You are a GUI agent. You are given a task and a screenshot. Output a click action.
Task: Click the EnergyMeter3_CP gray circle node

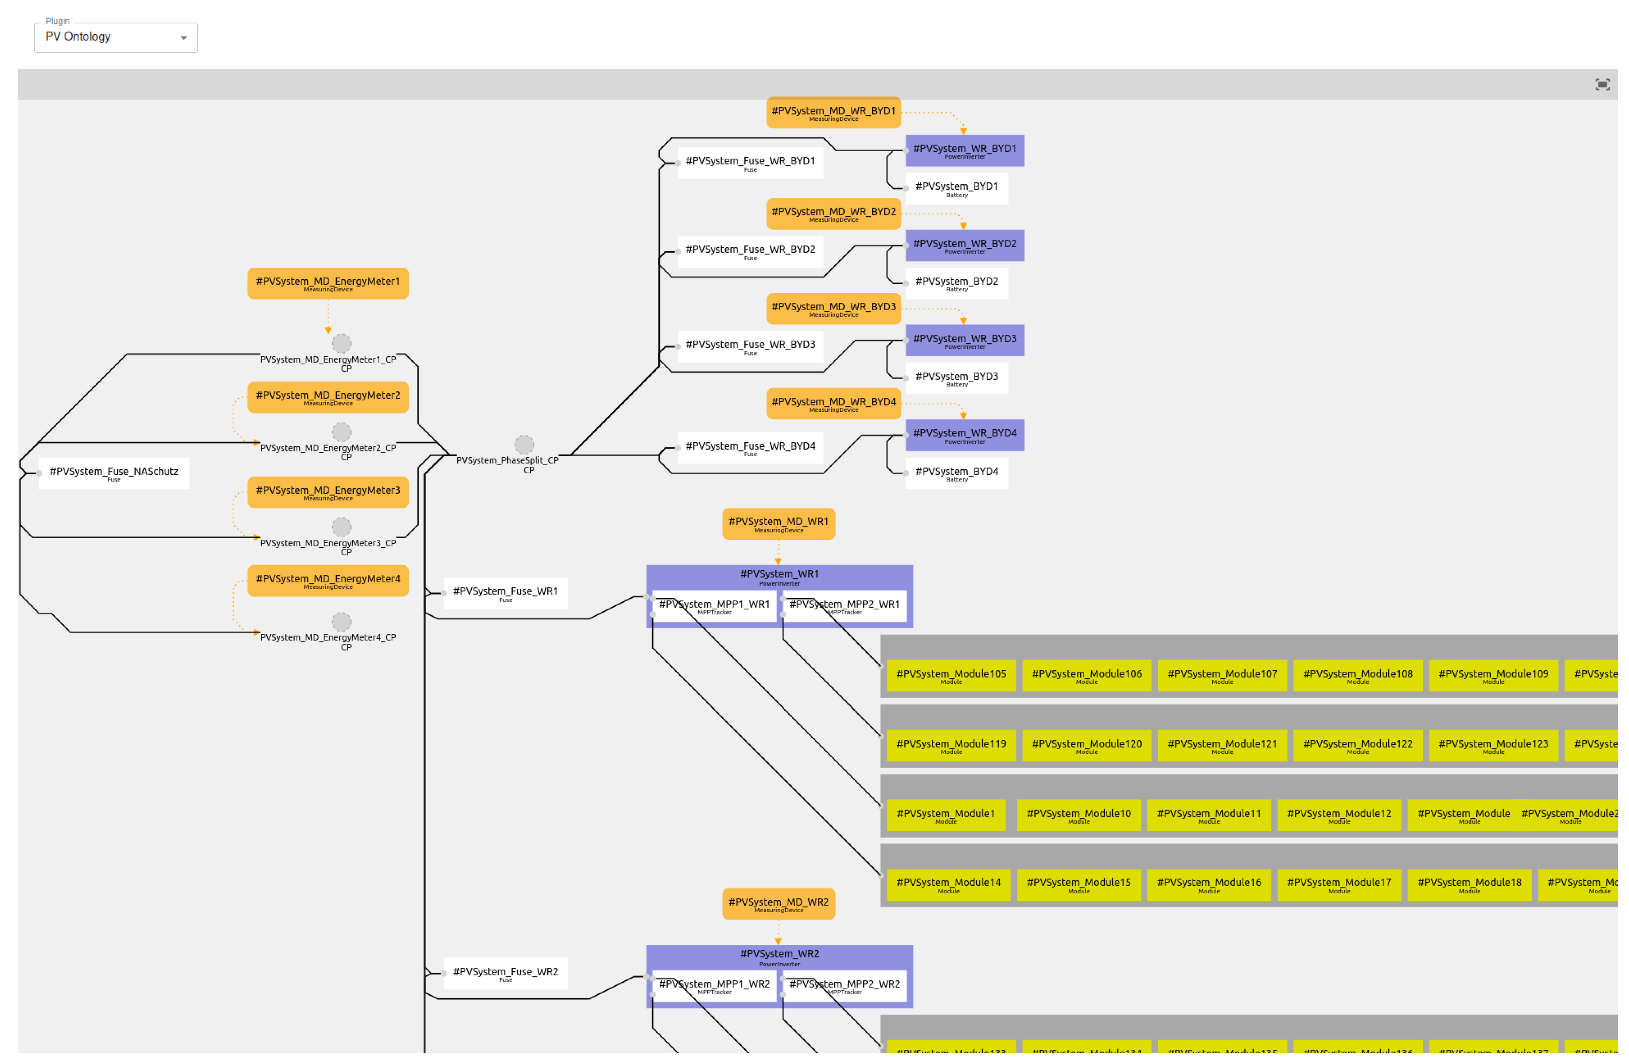(342, 527)
